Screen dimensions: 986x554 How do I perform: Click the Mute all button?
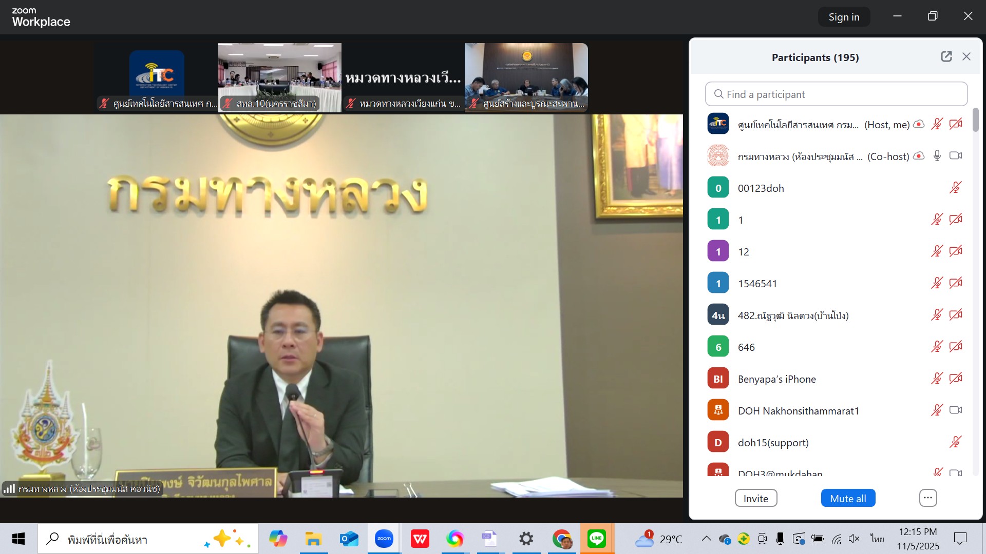tap(848, 498)
